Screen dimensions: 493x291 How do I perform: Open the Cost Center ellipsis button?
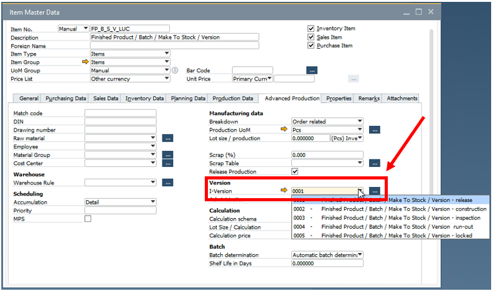167,163
